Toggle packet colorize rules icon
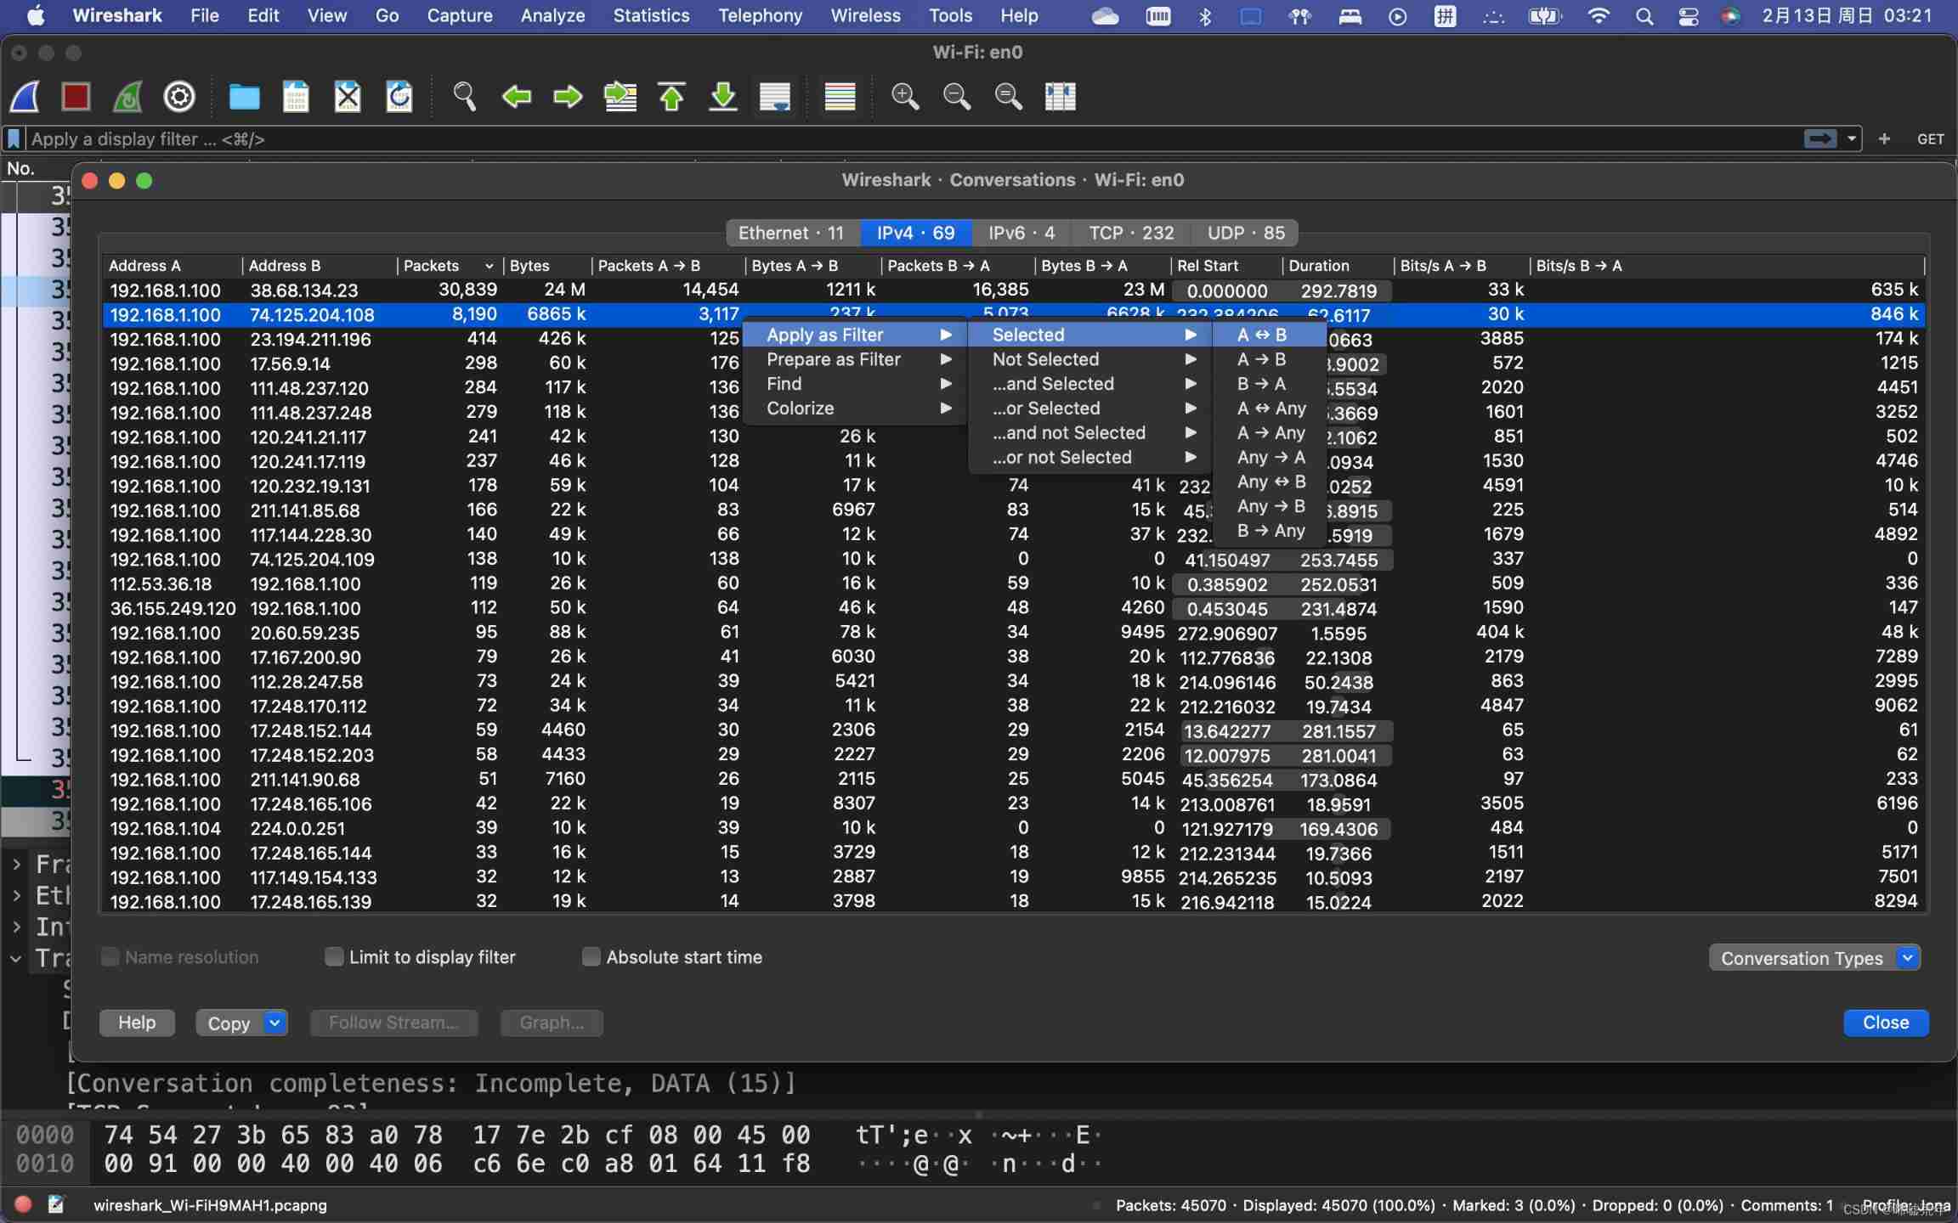1958x1223 pixels. coord(840,97)
